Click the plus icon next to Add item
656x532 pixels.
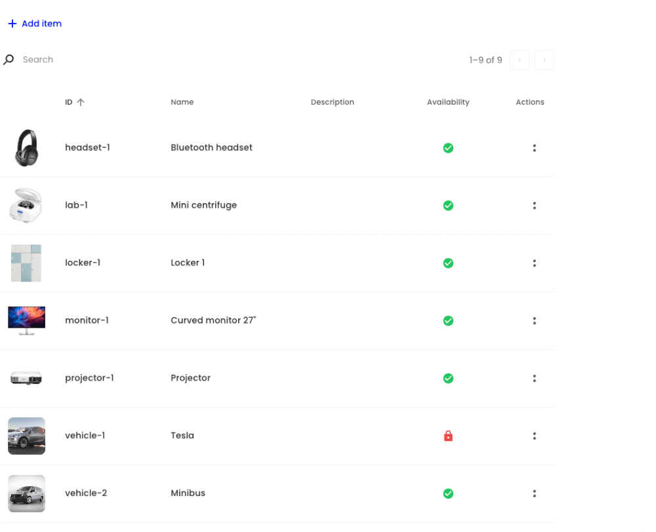click(x=12, y=23)
